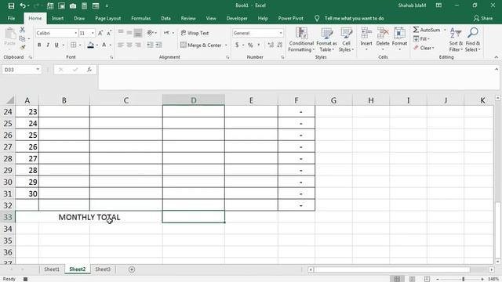The height and width of the screenshot is (282, 502).
Task: Apply the Fill Color bucket
Action: click(91, 45)
